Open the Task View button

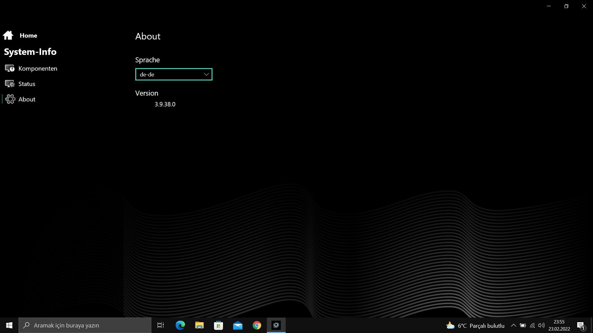click(161, 325)
